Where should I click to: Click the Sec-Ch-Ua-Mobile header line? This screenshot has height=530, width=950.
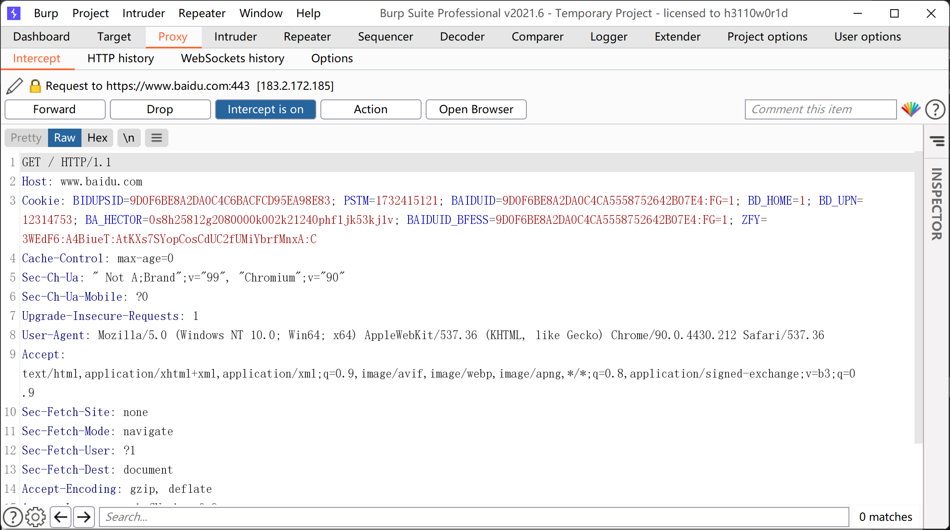click(85, 297)
